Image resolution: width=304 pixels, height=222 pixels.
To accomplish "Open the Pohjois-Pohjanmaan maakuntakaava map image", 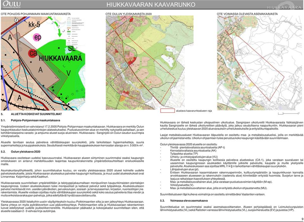I will tap(43, 63).
